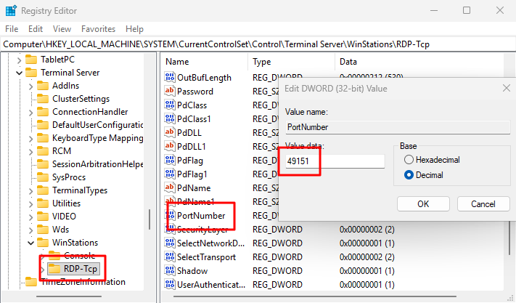
Task: Click the PdDLL string value icon
Action: [x=170, y=133]
